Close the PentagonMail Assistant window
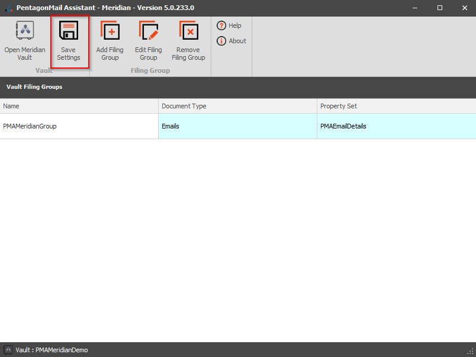476x357 pixels. coord(465,8)
